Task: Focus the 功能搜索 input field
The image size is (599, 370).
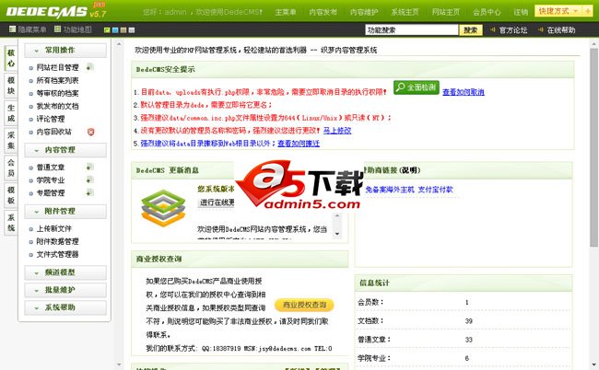Action: point(411,30)
